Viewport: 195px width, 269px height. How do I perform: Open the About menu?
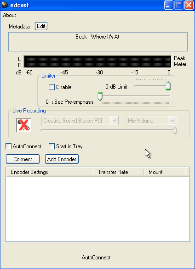tap(10, 15)
